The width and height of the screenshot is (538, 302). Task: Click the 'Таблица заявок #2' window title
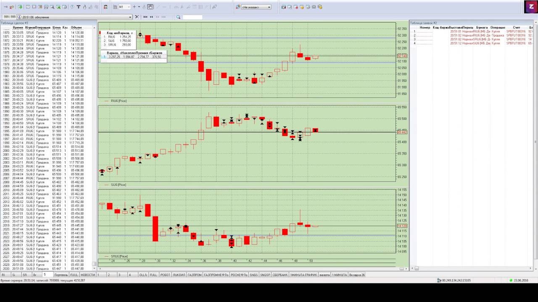(x=423, y=23)
